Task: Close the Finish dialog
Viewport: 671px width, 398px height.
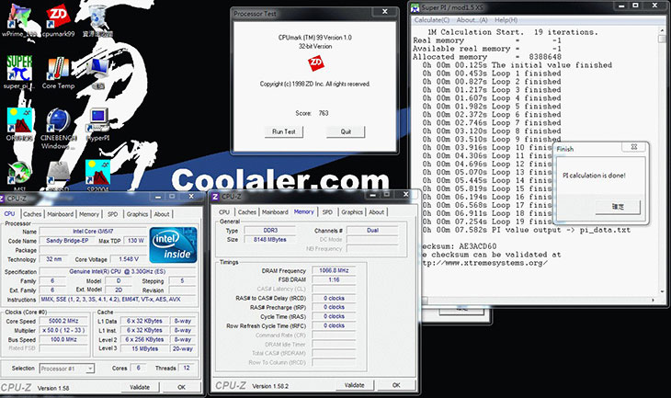Action: 634,147
